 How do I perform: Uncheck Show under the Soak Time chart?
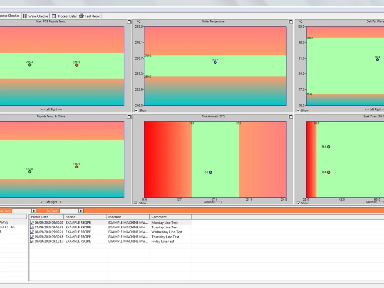point(299,203)
